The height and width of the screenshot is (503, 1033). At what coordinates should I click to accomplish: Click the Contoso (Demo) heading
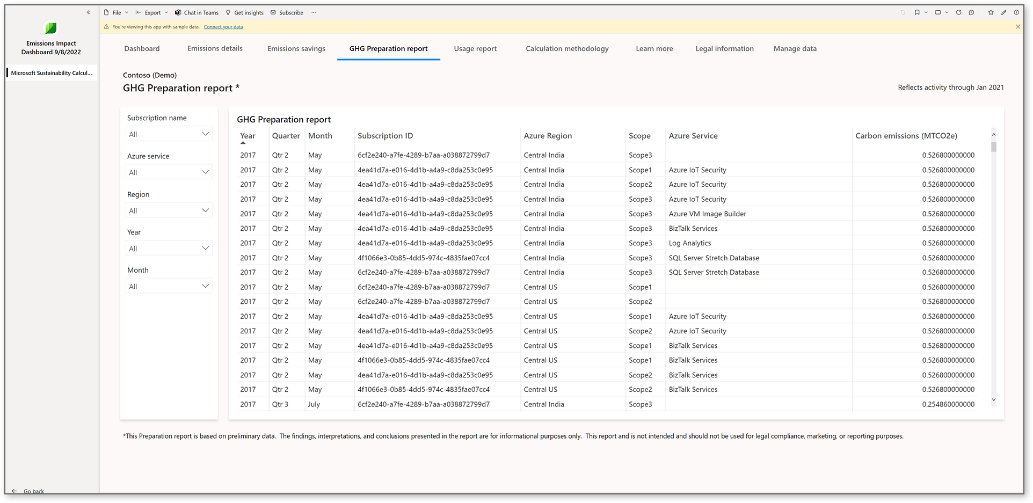pos(150,75)
